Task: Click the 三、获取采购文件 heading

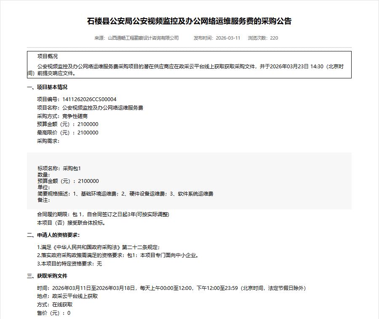Action: (47, 276)
